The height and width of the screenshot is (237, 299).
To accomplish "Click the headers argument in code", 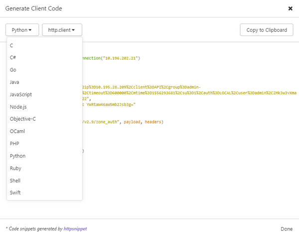I will click(x=153, y=122).
